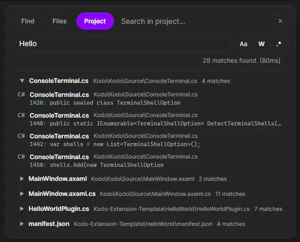The width and height of the screenshot is (300, 242).
Task: Toggle whole word W option
Action: pyautogui.click(x=262, y=44)
